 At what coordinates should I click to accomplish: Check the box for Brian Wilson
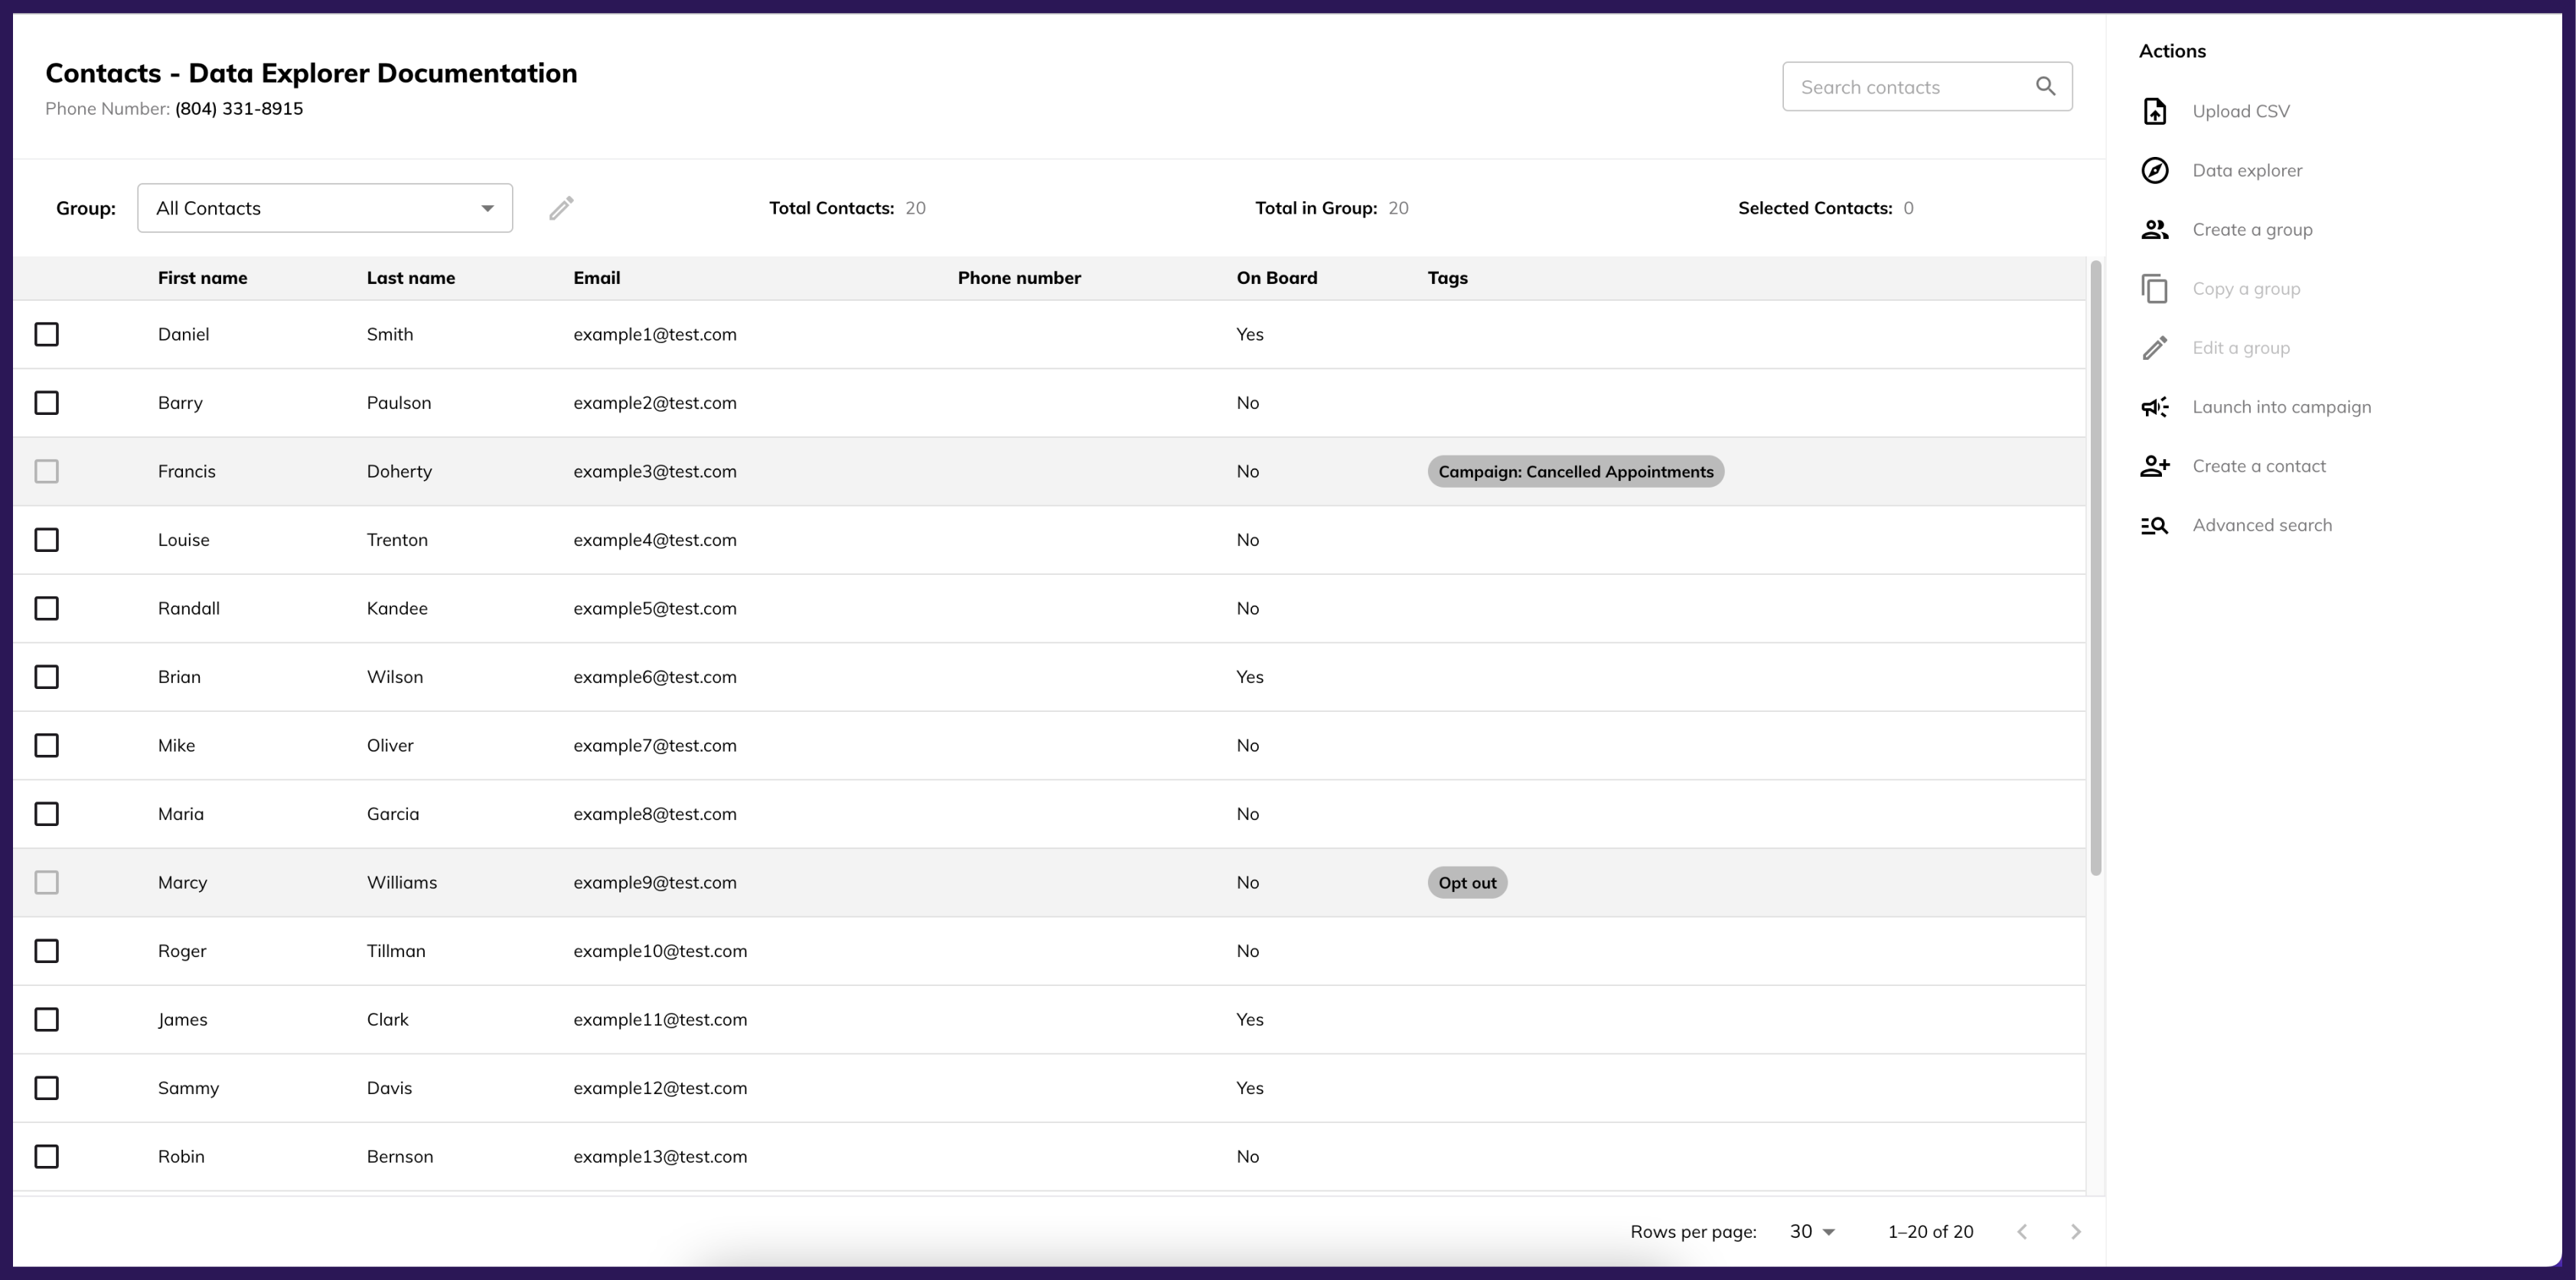click(x=47, y=677)
